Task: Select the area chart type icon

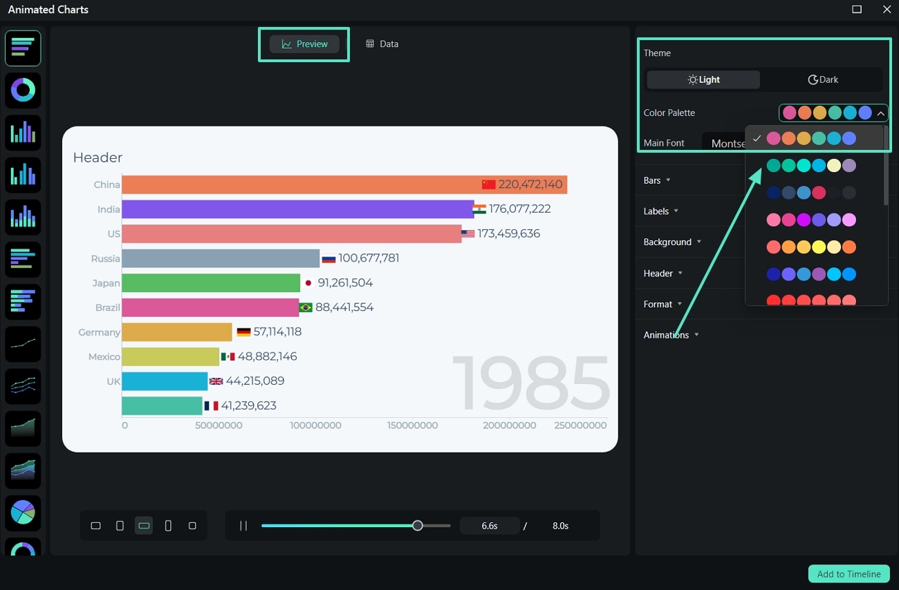Action: 23,428
